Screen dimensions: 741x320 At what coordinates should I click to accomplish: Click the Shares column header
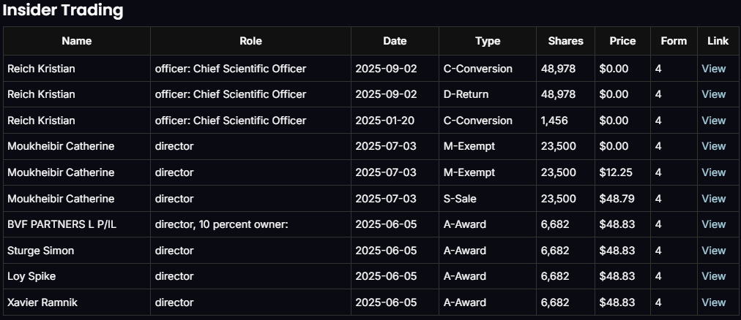565,41
